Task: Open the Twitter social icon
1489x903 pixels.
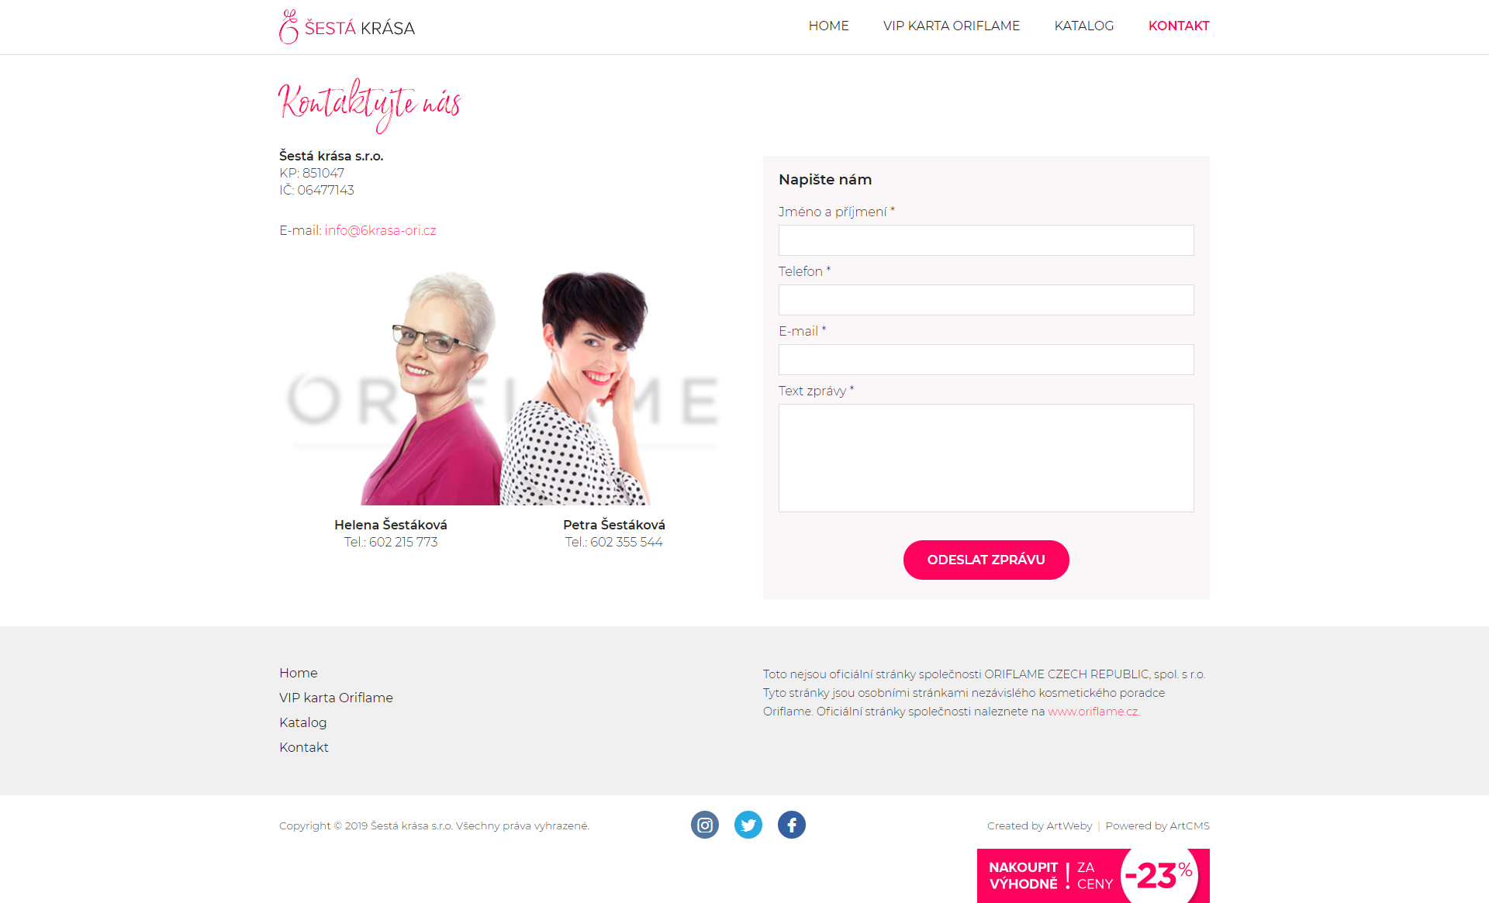Action: pyautogui.click(x=748, y=825)
